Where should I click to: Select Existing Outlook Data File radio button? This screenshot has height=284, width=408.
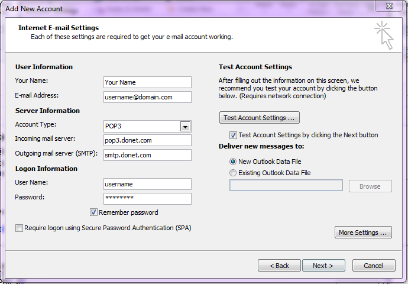233,173
